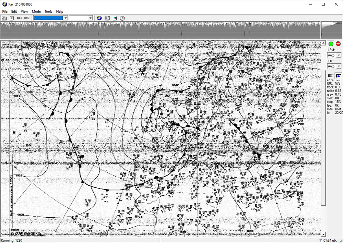
Task: Click the small page icon beside the clock
Action: (x=115, y=18)
